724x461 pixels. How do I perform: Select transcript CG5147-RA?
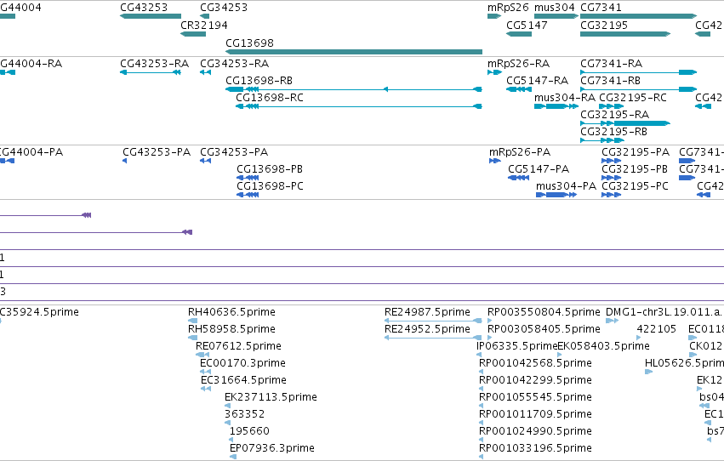(x=519, y=89)
